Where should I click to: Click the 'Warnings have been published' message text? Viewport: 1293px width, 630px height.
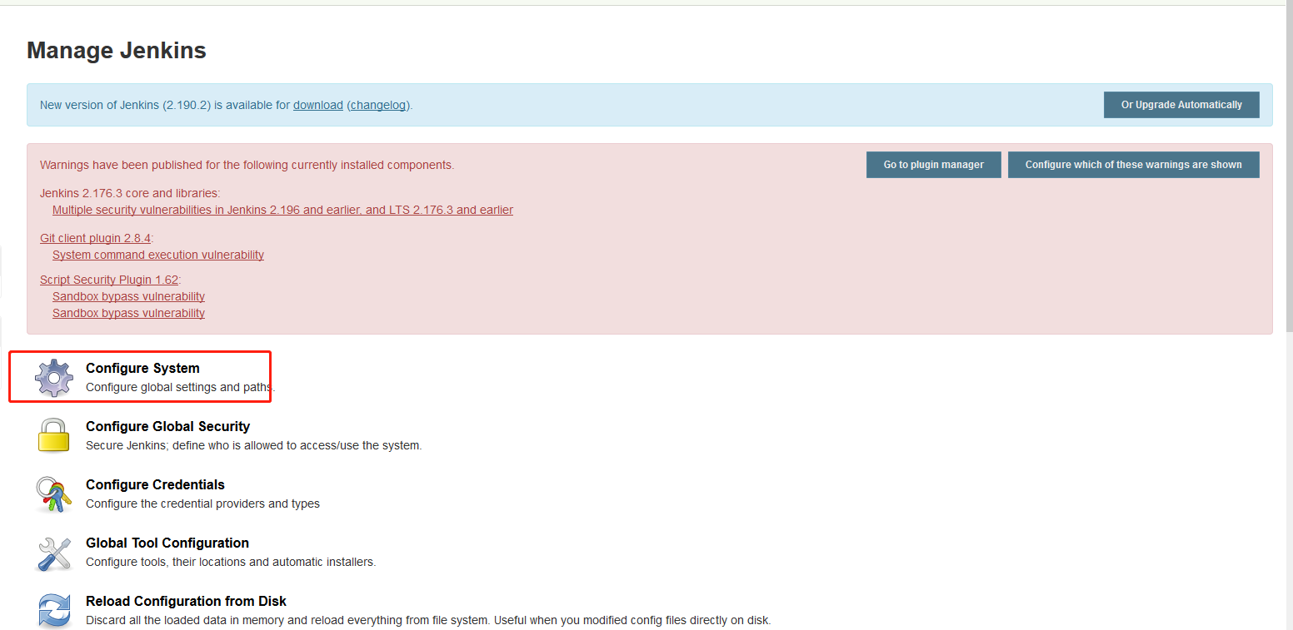[x=247, y=165]
